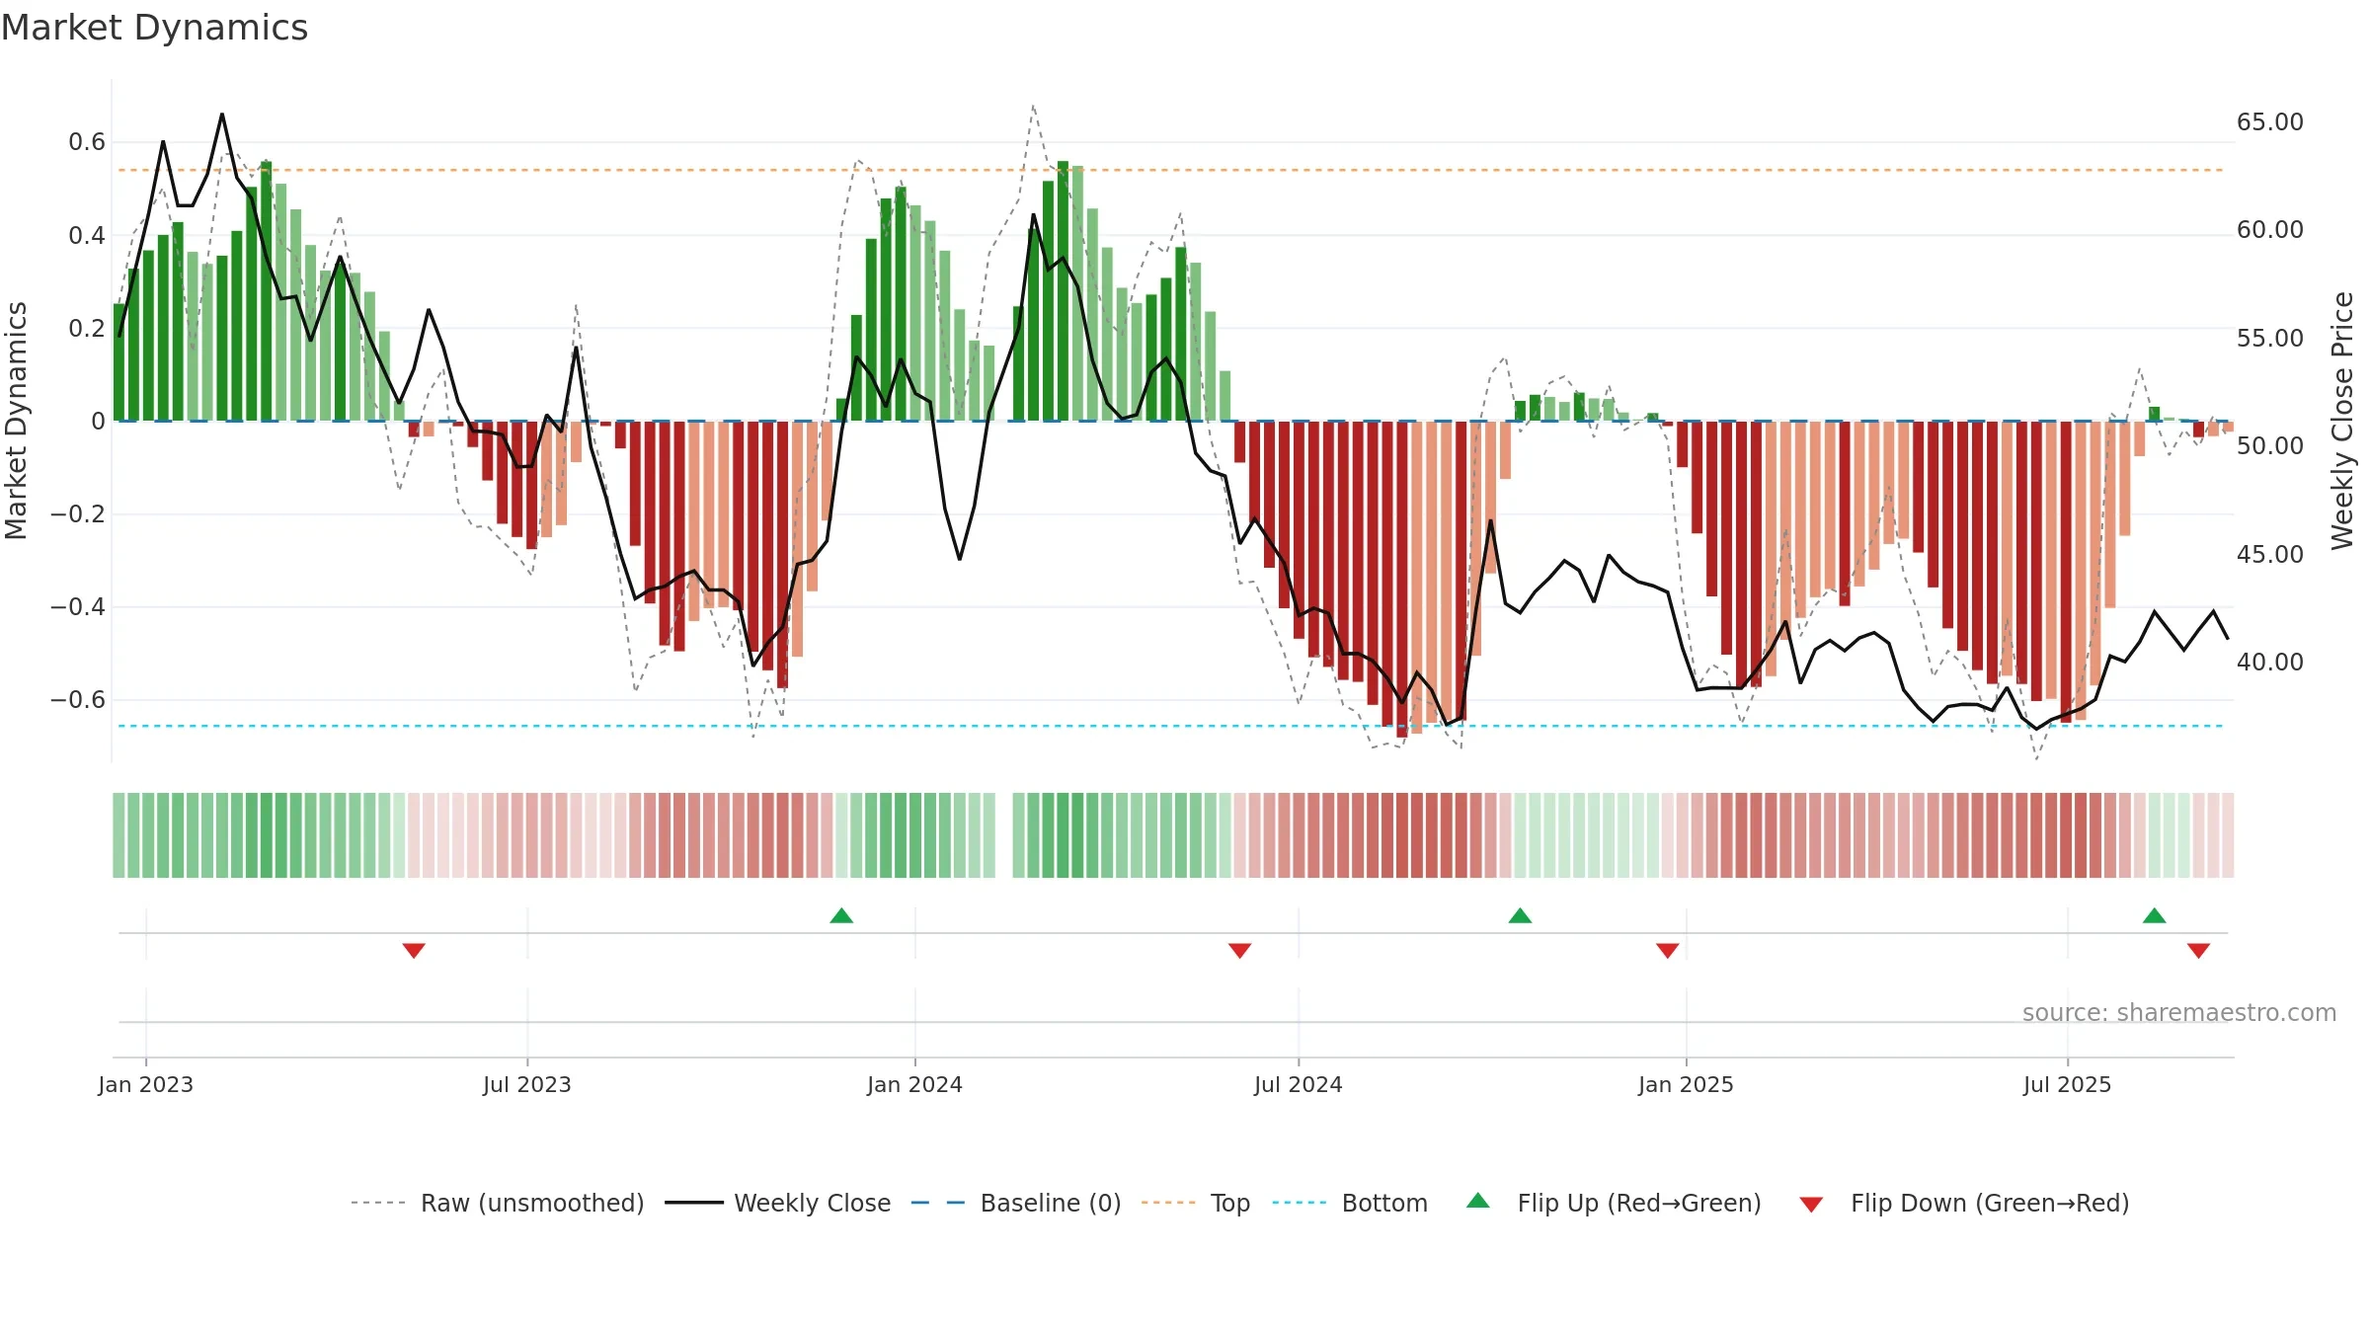The width and height of the screenshot is (2370, 1333).
Task: Click the 0.6 left axis tick
Action: tap(87, 142)
